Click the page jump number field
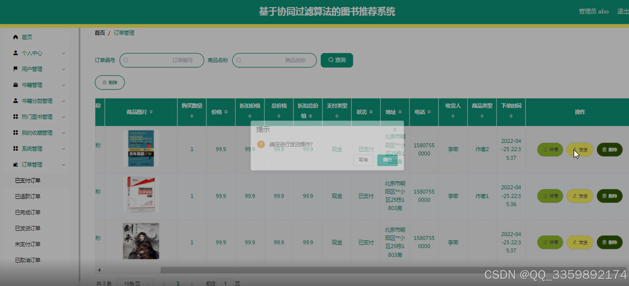Image resolution: width=629 pixels, height=286 pixels. pos(225,283)
